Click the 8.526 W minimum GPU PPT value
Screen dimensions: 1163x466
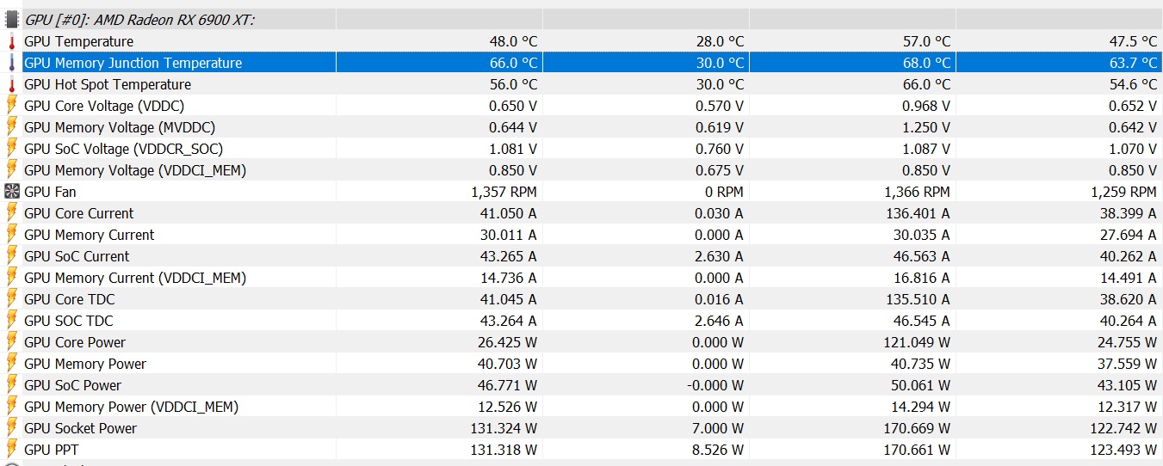click(x=719, y=450)
